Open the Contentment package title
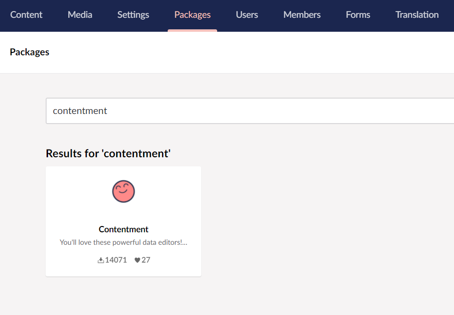 click(x=123, y=229)
